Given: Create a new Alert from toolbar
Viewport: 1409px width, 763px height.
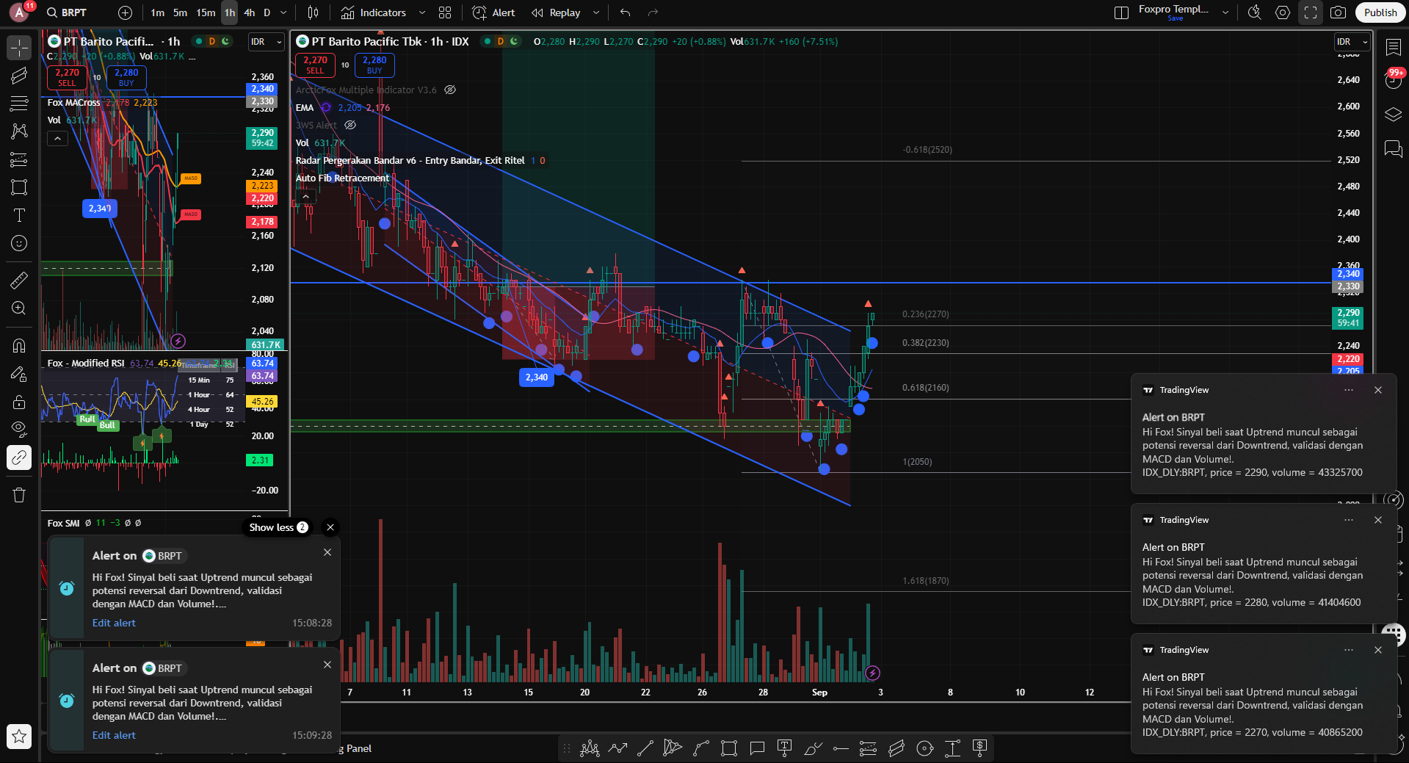Looking at the screenshot, I should click(x=493, y=12).
